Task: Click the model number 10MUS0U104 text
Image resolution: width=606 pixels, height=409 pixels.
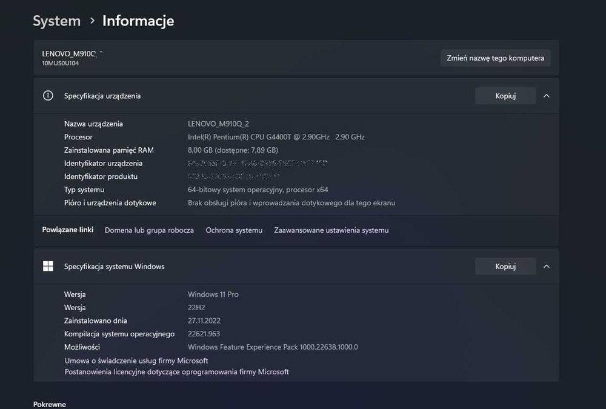Action: (x=60, y=64)
